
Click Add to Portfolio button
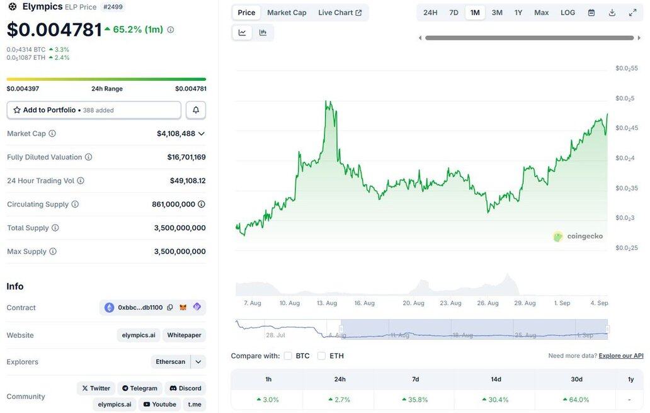click(94, 110)
